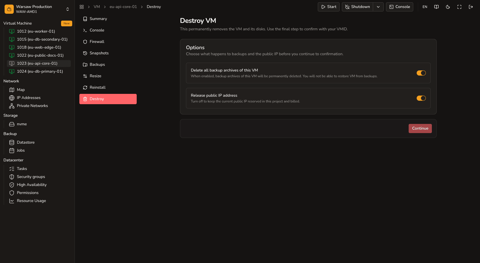Expand the Warsaw Production project switcher
The height and width of the screenshot is (263, 480).
point(68,9)
